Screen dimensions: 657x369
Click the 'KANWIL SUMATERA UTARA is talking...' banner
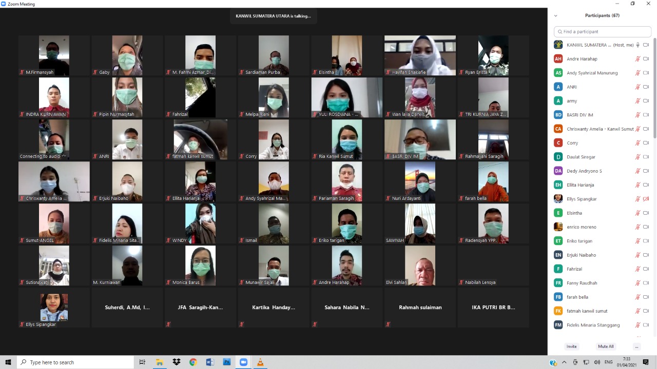(x=273, y=16)
